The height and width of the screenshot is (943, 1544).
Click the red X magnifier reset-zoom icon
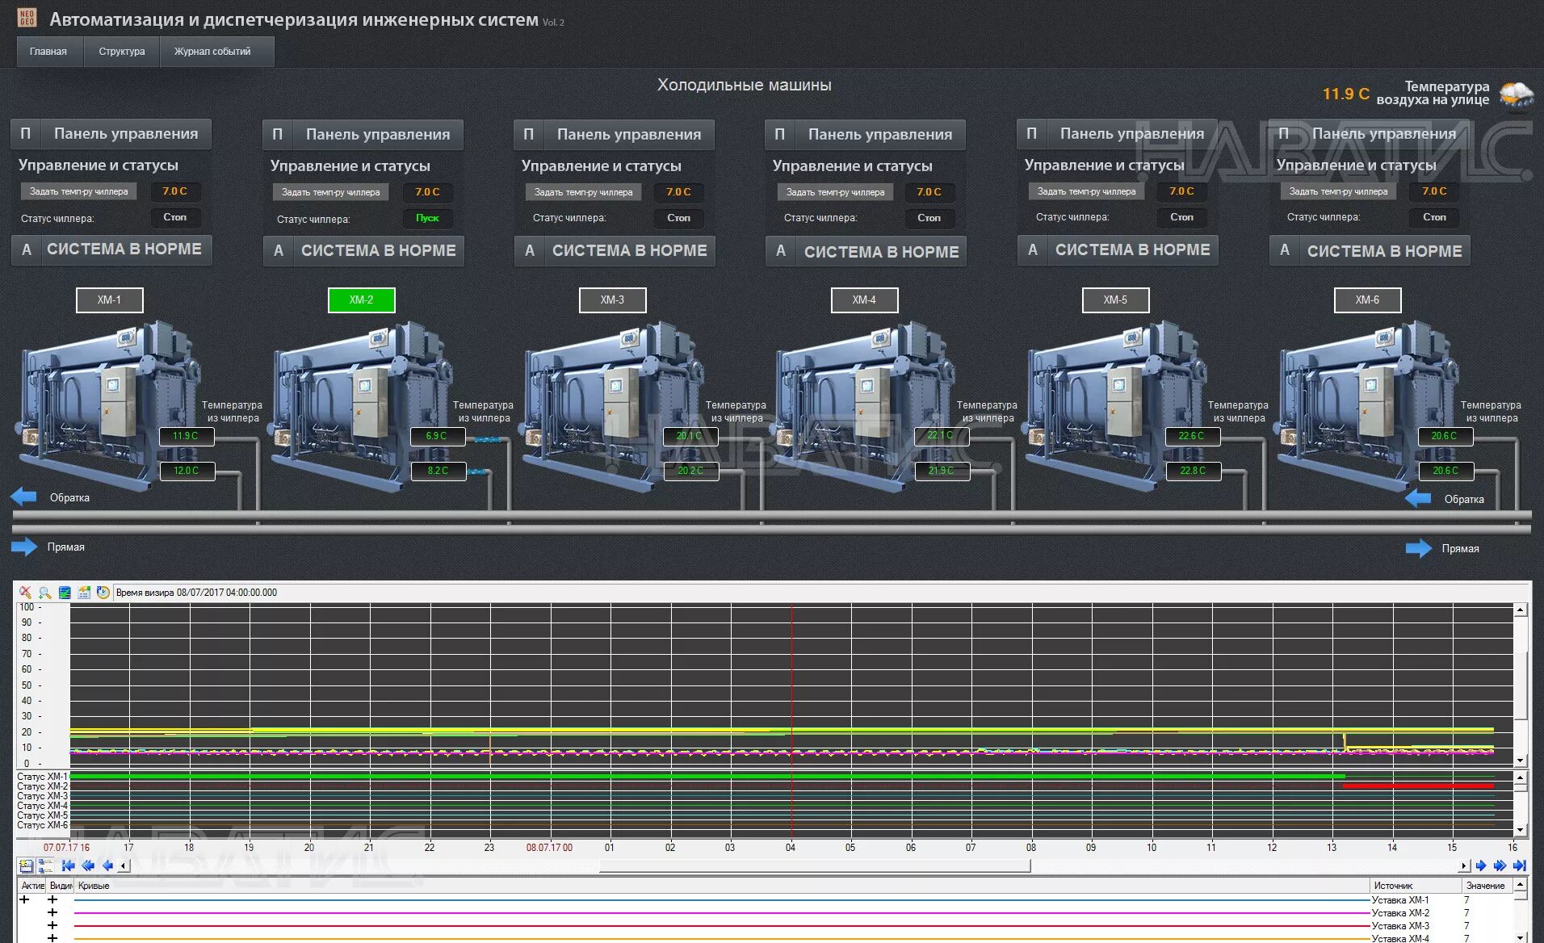click(26, 593)
